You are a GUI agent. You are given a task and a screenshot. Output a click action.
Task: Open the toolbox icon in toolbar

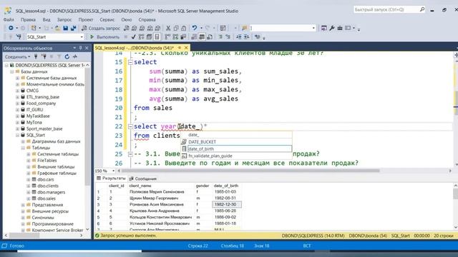(x=340, y=28)
